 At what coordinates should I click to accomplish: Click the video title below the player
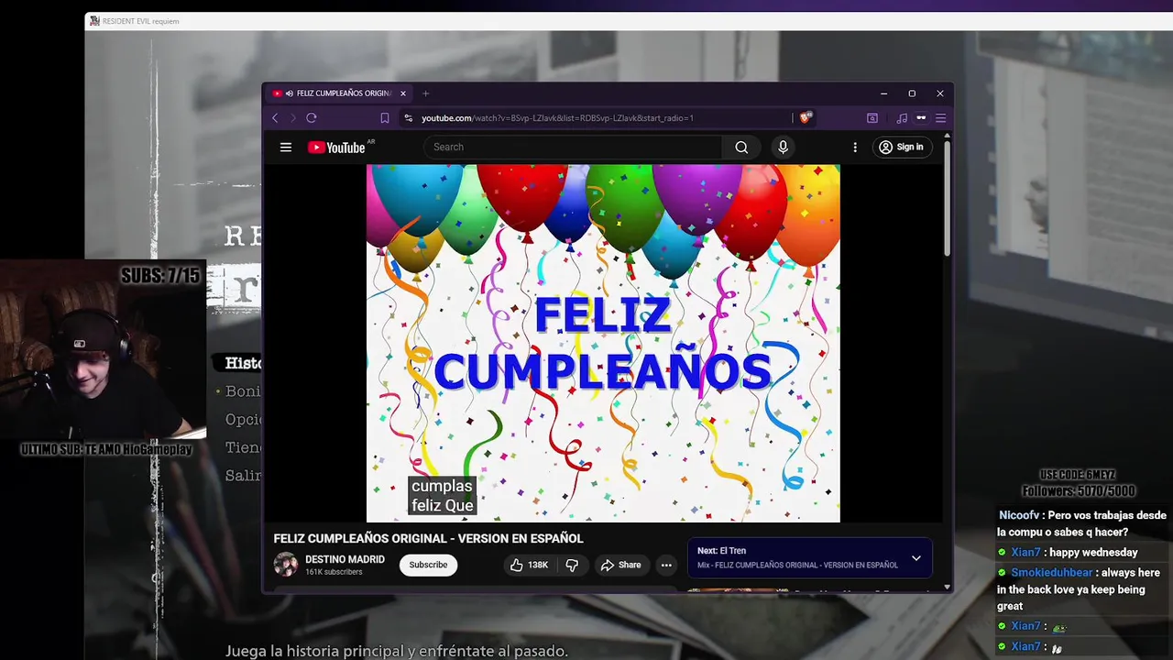coord(428,538)
